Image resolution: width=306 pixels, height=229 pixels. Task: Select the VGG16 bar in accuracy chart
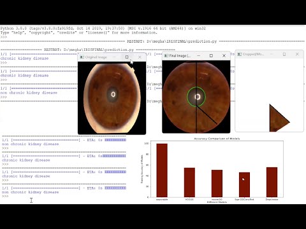click(189, 183)
